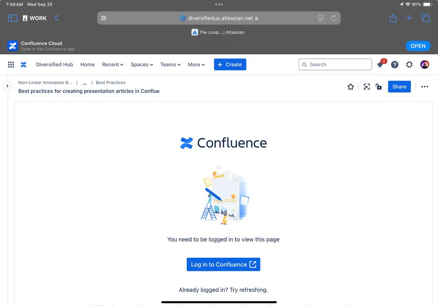Open the Help question mark icon
Viewport: 438px width, 306px height.
point(395,64)
